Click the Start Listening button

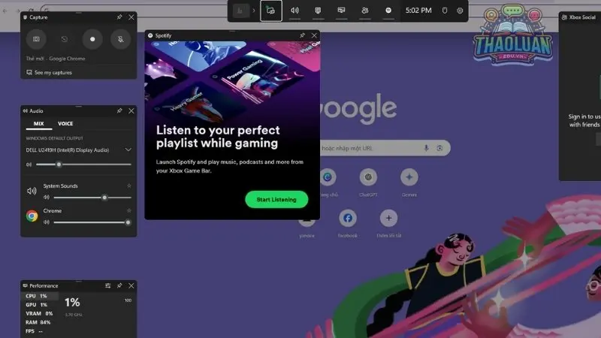(x=276, y=199)
